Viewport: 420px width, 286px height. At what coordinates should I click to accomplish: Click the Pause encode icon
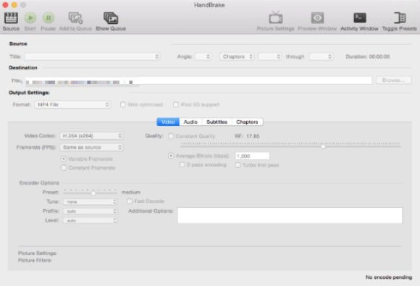[x=49, y=18]
